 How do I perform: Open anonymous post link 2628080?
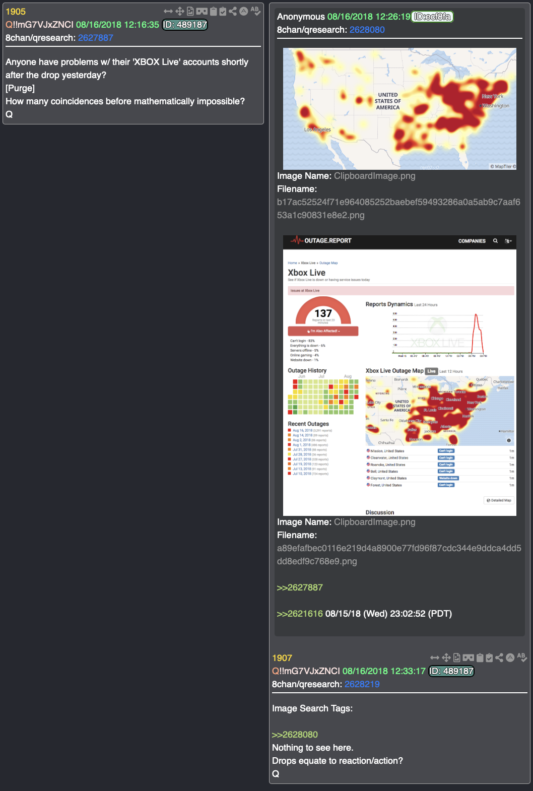pyautogui.click(x=367, y=30)
